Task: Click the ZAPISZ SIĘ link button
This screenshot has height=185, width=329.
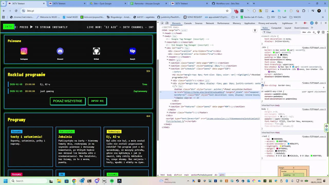Action: click(97, 101)
